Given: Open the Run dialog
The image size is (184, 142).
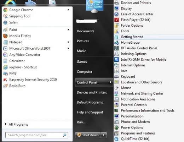Looking at the screenshot, I should [x=81, y=122].
